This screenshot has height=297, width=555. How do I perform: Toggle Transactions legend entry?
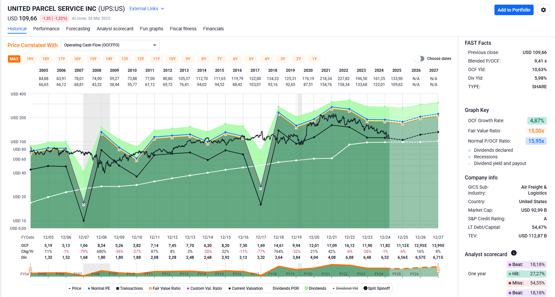point(129,288)
